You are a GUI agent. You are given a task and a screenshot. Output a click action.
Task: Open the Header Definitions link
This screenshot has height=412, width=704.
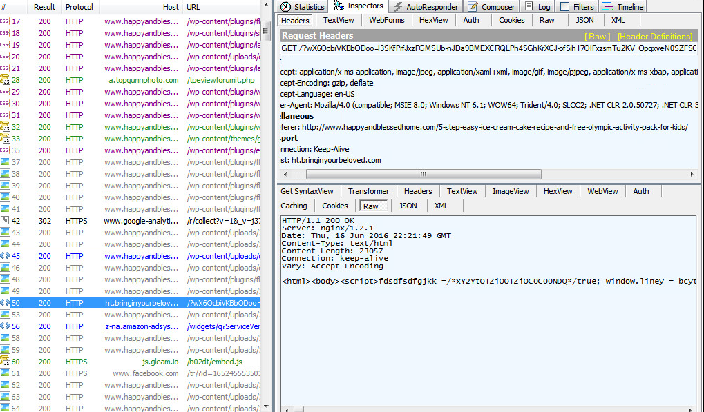click(654, 36)
